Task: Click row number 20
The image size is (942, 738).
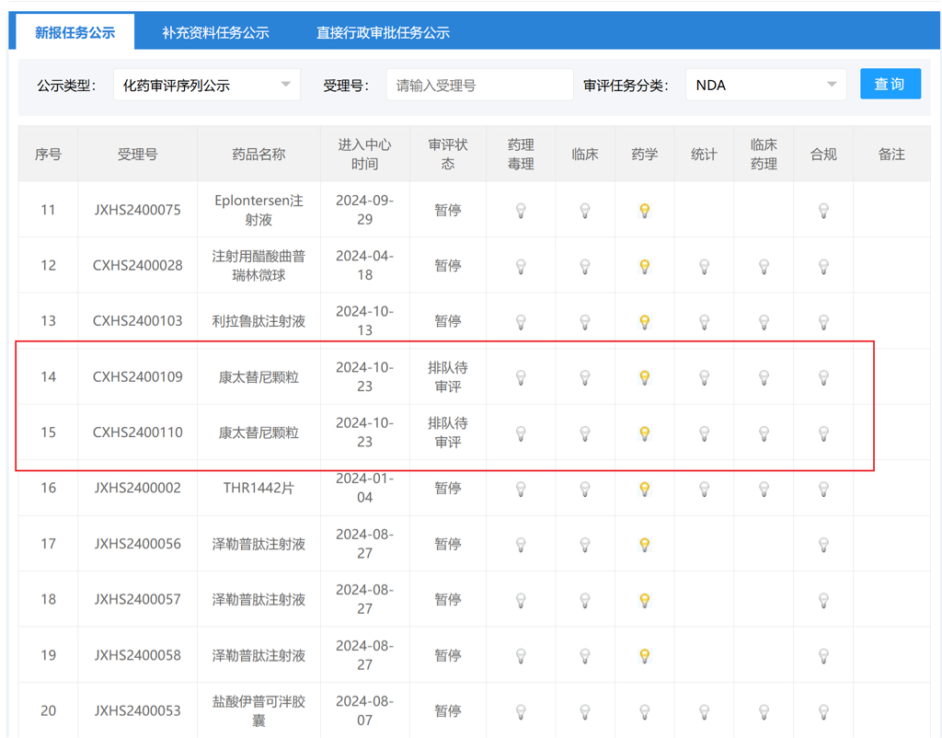Action: coord(48,710)
